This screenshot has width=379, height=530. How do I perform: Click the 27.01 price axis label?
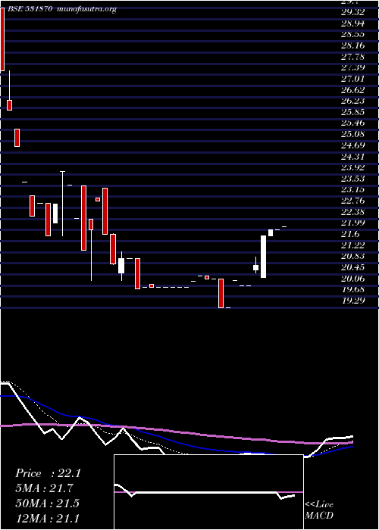(x=352, y=79)
